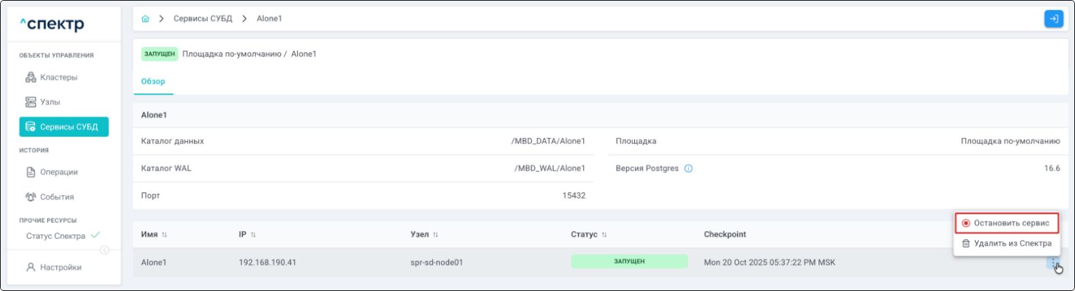Go to Узлы section
The width and height of the screenshot is (1075, 291).
point(50,102)
